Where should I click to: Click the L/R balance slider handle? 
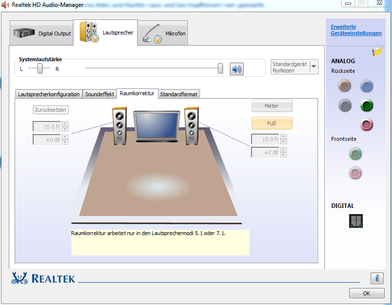(40, 68)
